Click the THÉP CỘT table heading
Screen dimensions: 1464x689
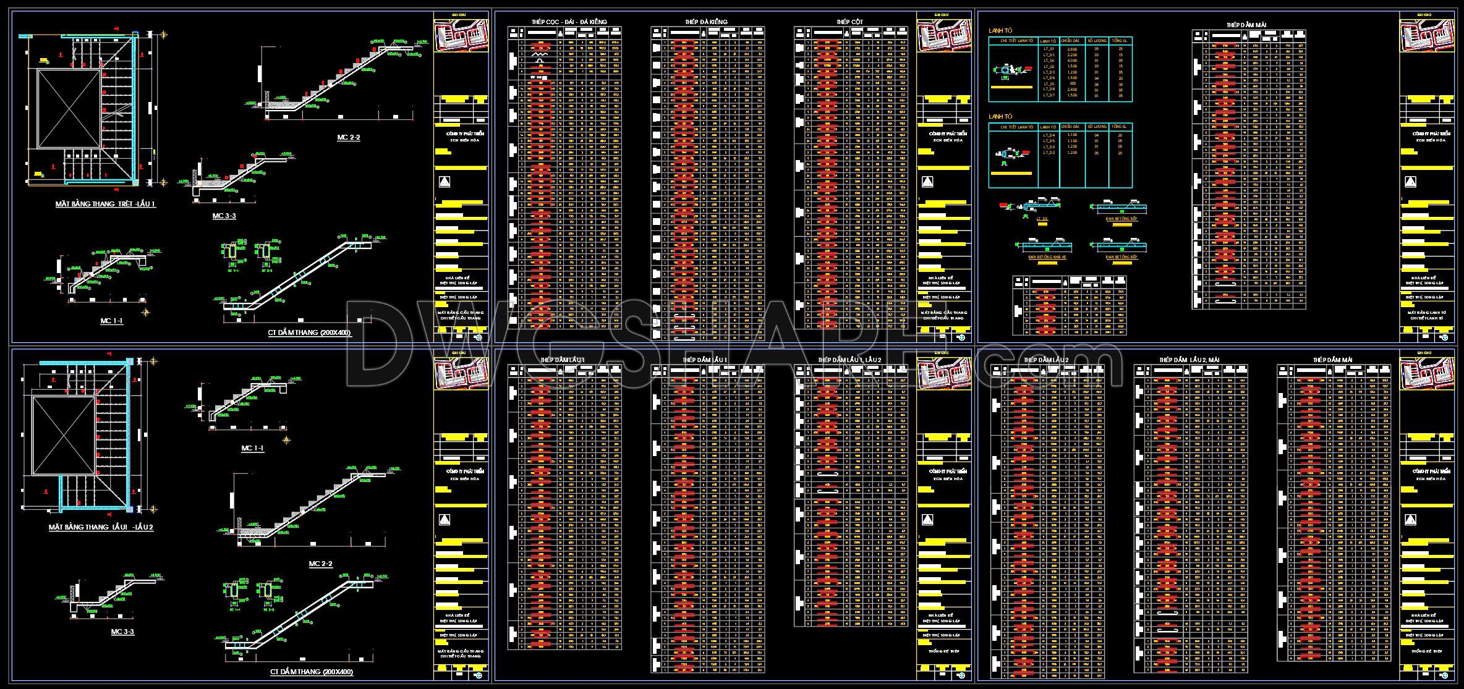coord(849,22)
